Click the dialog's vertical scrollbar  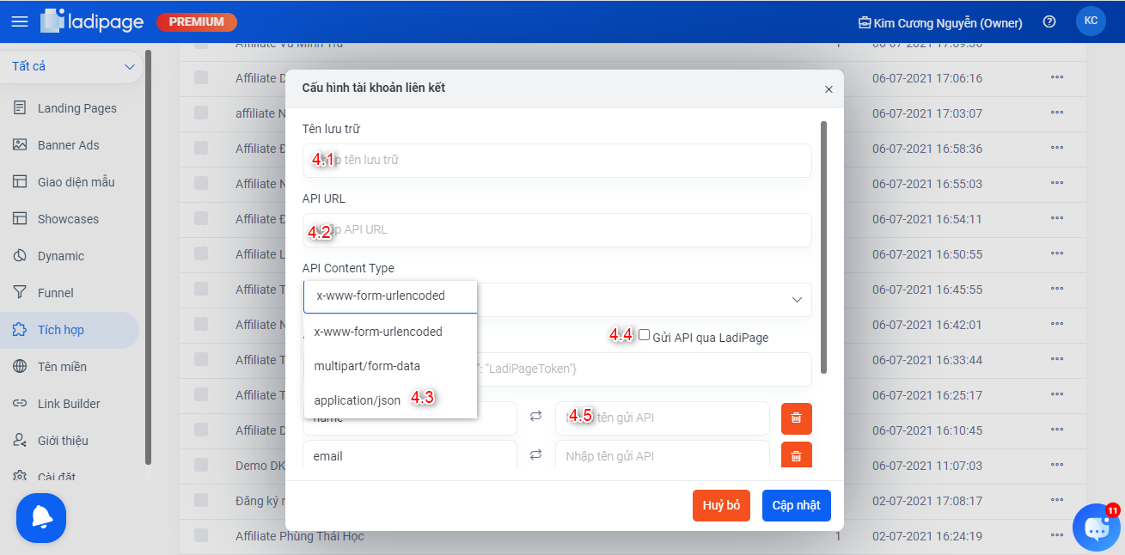(823, 247)
